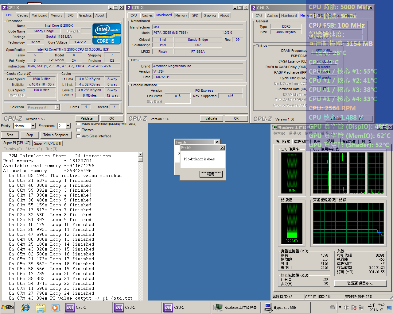Open Windows Explorer folder icon on taskbar
This screenshot has width=393, height=314.
click(x=40, y=307)
